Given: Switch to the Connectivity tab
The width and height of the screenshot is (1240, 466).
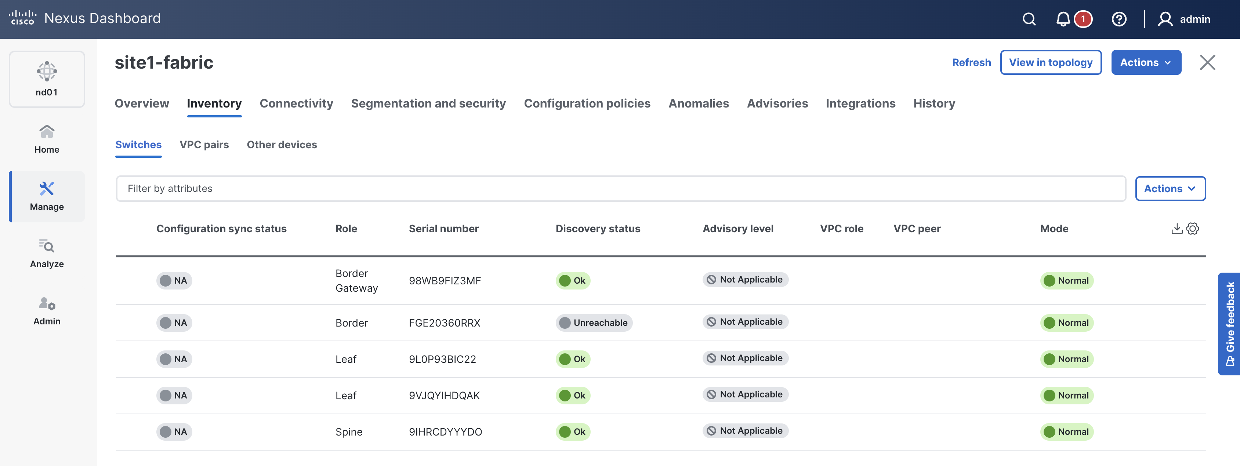Looking at the screenshot, I should coord(296,103).
